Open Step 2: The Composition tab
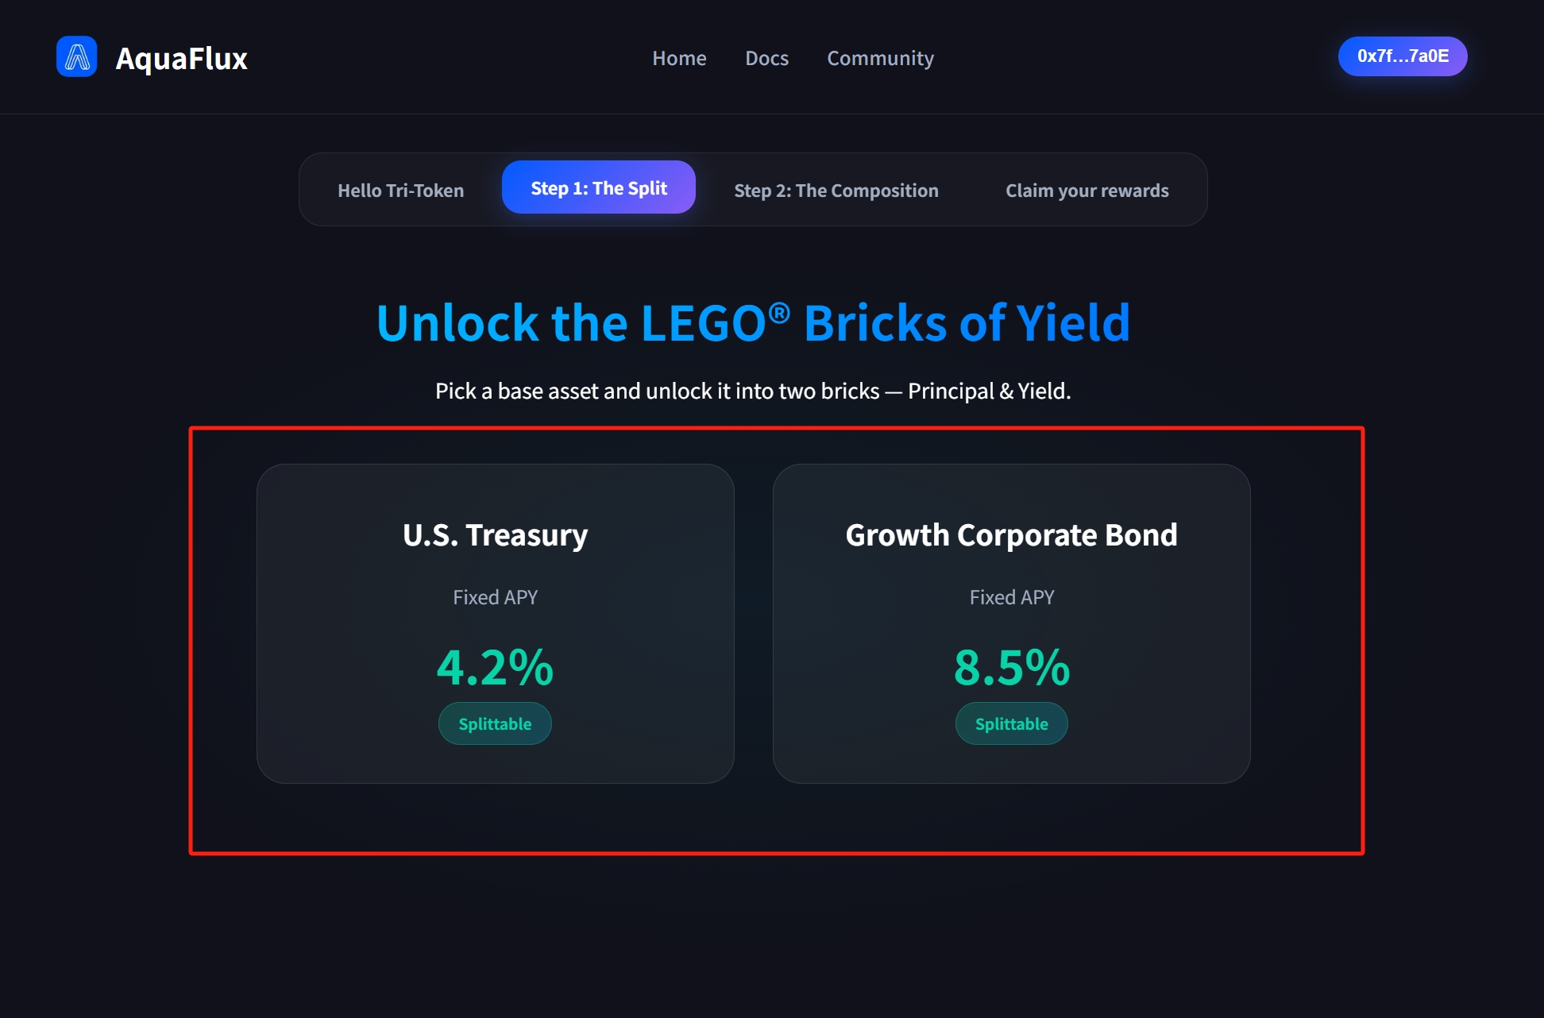This screenshot has width=1544, height=1018. 836,190
